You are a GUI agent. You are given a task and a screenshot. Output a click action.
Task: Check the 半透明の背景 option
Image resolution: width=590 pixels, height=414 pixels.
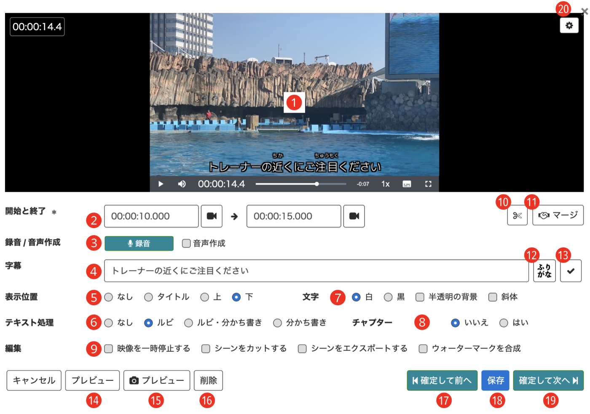420,297
